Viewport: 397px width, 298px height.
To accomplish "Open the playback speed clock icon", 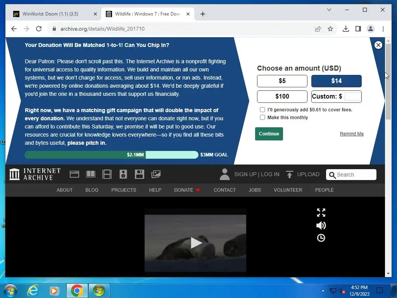I will click(321, 238).
